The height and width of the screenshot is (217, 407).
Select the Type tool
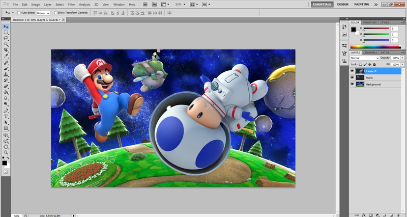pos(6,116)
